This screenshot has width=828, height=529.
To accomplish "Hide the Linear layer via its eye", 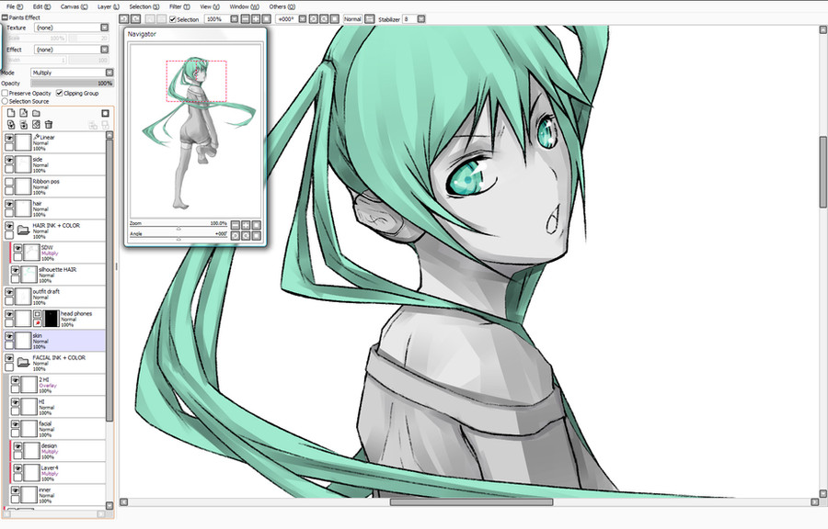I will 9,138.
